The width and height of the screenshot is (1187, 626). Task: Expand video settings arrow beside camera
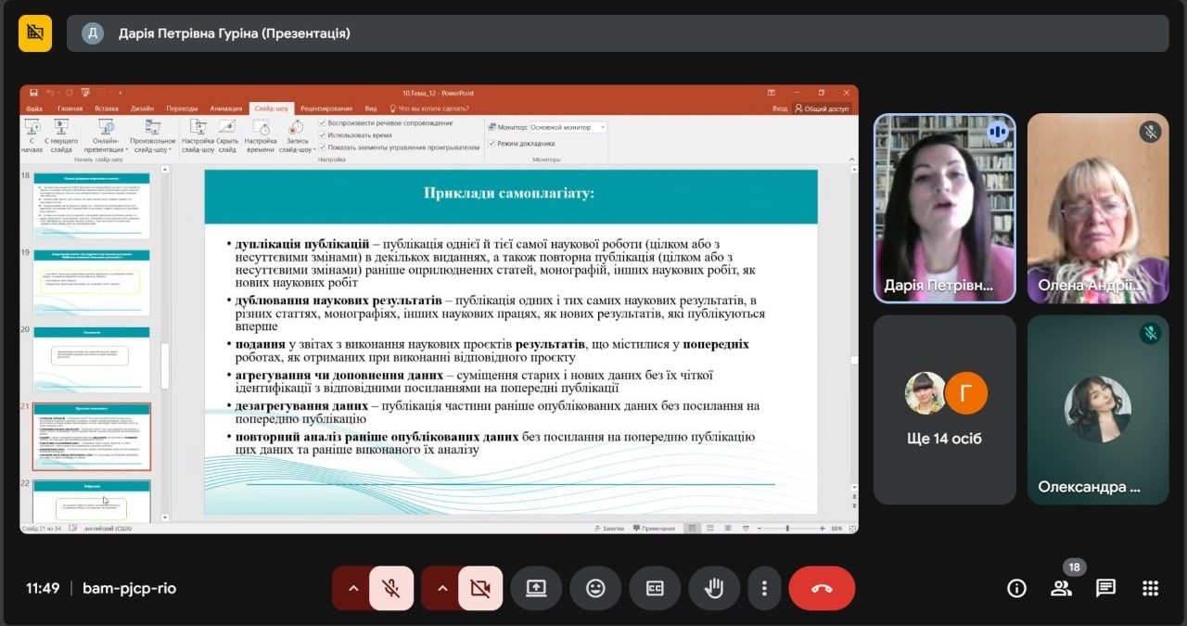(x=441, y=588)
